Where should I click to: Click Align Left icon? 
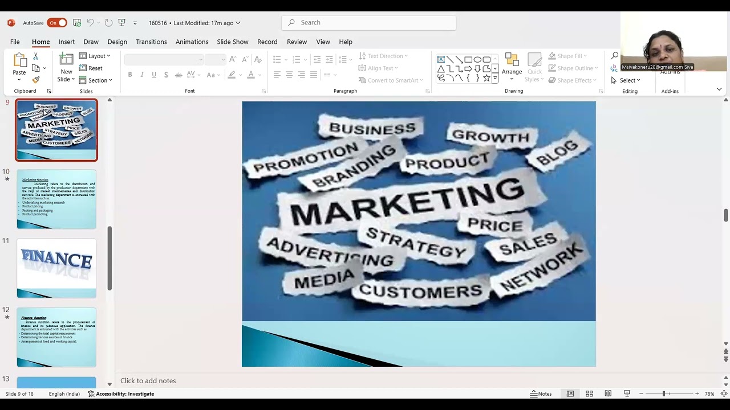pyautogui.click(x=277, y=75)
